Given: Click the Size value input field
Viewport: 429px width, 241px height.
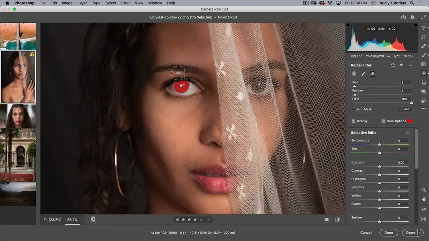Looking at the screenshot, I should tap(405, 83).
